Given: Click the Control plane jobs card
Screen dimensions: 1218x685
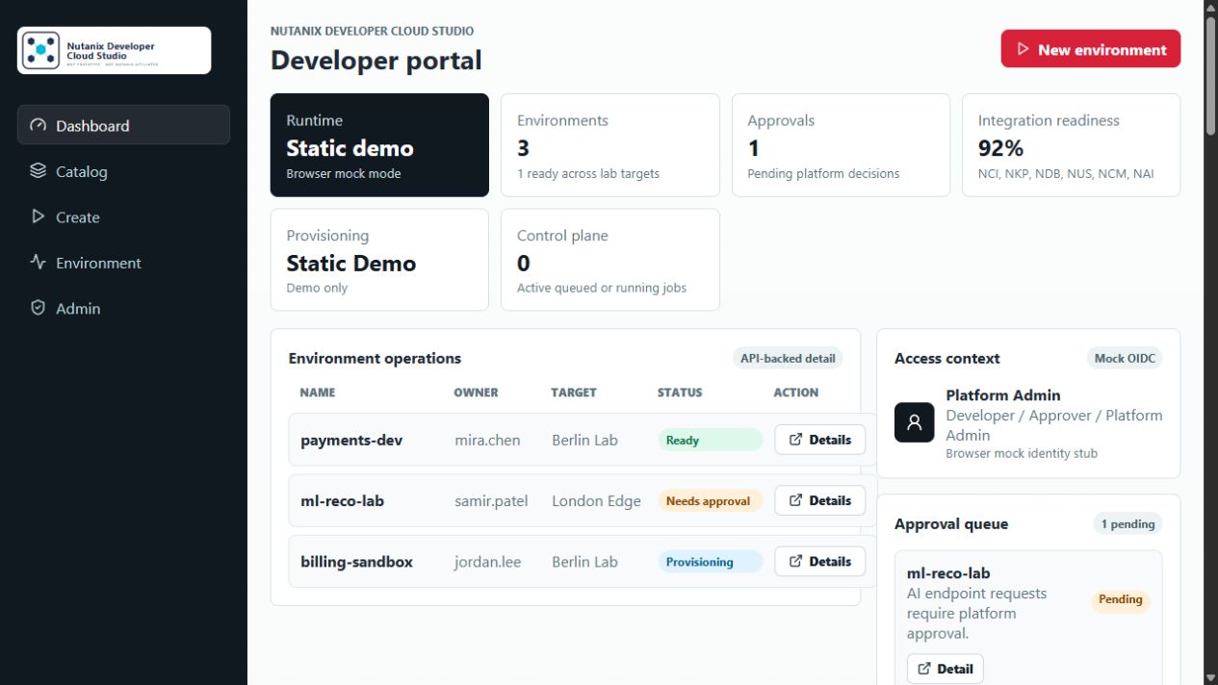Looking at the screenshot, I should coord(609,260).
